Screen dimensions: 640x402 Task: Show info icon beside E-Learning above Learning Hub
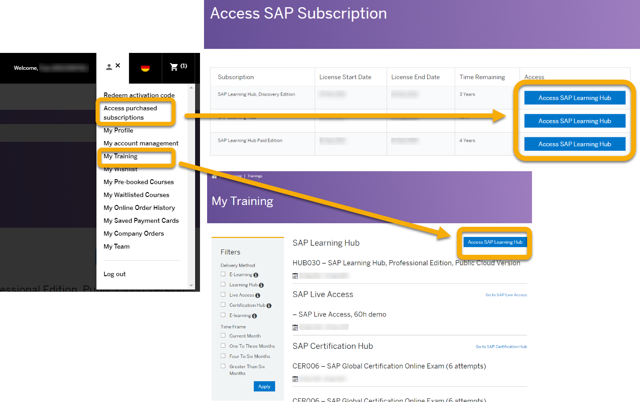(x=256, y=275)
